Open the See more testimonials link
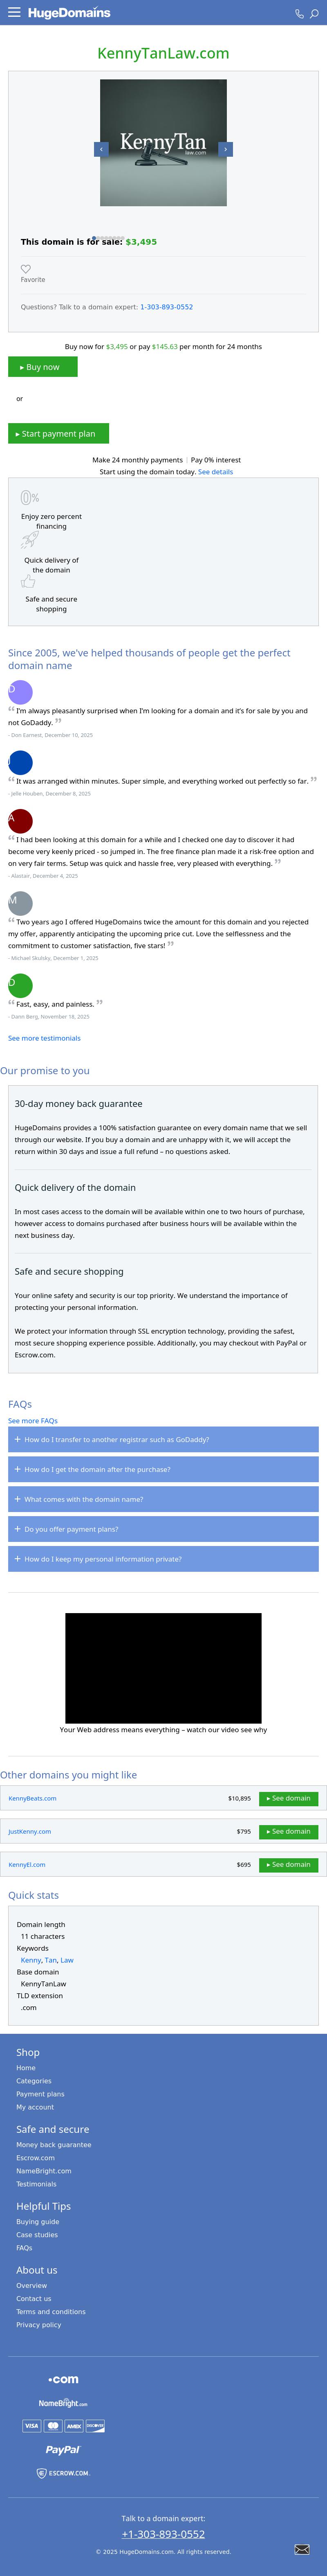Viewport: 327px width, 2576px height. coord(44,1038)
